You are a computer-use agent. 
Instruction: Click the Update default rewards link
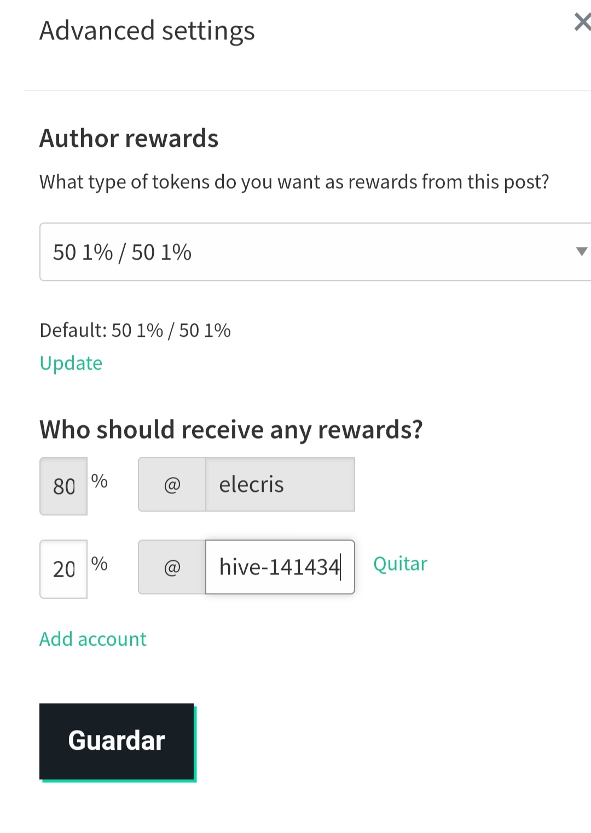tap(71, 363)
